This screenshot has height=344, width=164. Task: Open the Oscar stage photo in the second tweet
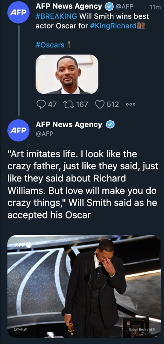tap(84, 286)
